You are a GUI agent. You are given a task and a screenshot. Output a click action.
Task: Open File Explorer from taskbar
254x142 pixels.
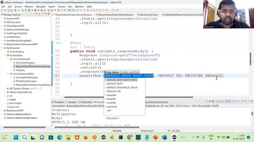[68, 137]
